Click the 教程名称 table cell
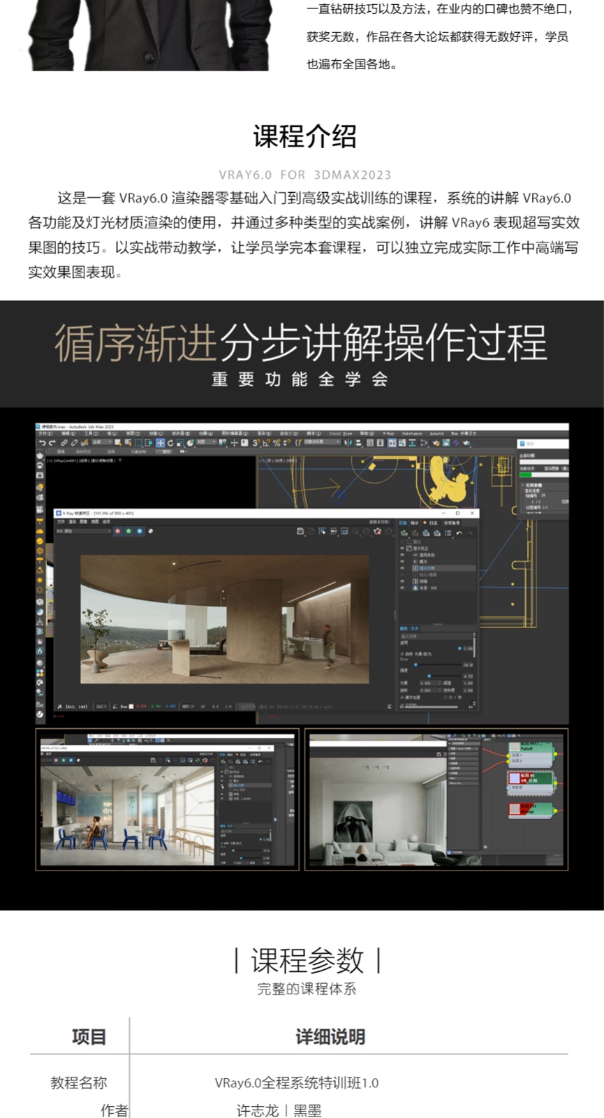 pyautogui.click(x=79, y=1083)
